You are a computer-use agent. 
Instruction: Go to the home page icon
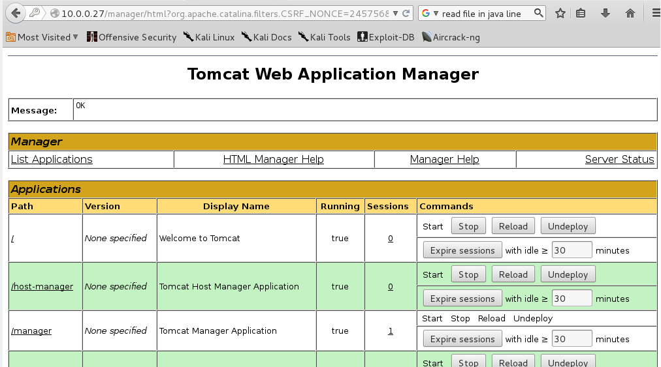click(630, 14)
